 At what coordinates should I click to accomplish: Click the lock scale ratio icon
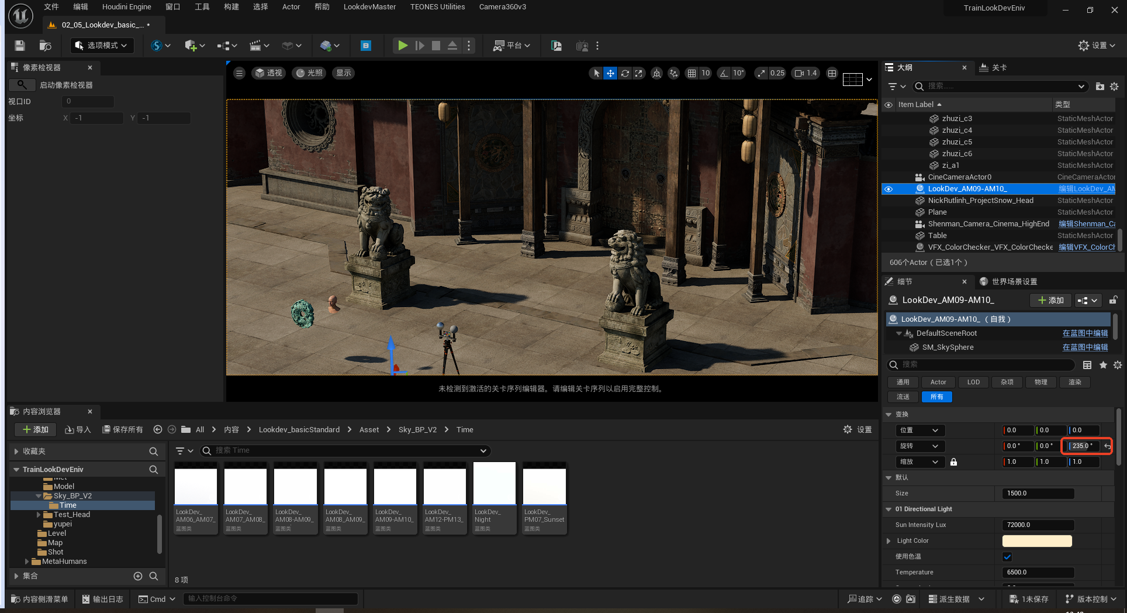pos(953,462)
